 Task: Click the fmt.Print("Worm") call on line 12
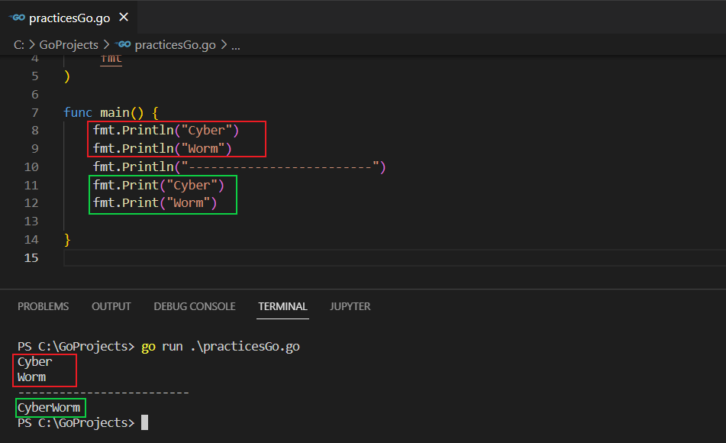pos(155,203)
